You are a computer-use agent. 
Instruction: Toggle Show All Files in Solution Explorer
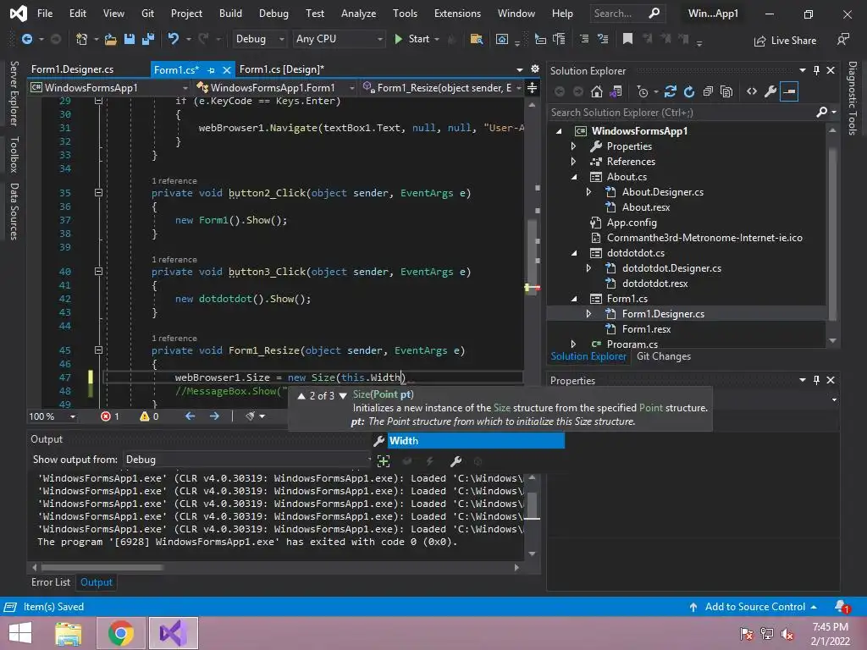point(726,91)
